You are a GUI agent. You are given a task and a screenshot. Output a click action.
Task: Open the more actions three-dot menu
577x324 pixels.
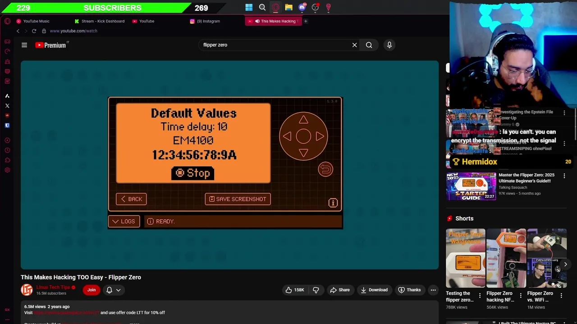pos(433,290)
